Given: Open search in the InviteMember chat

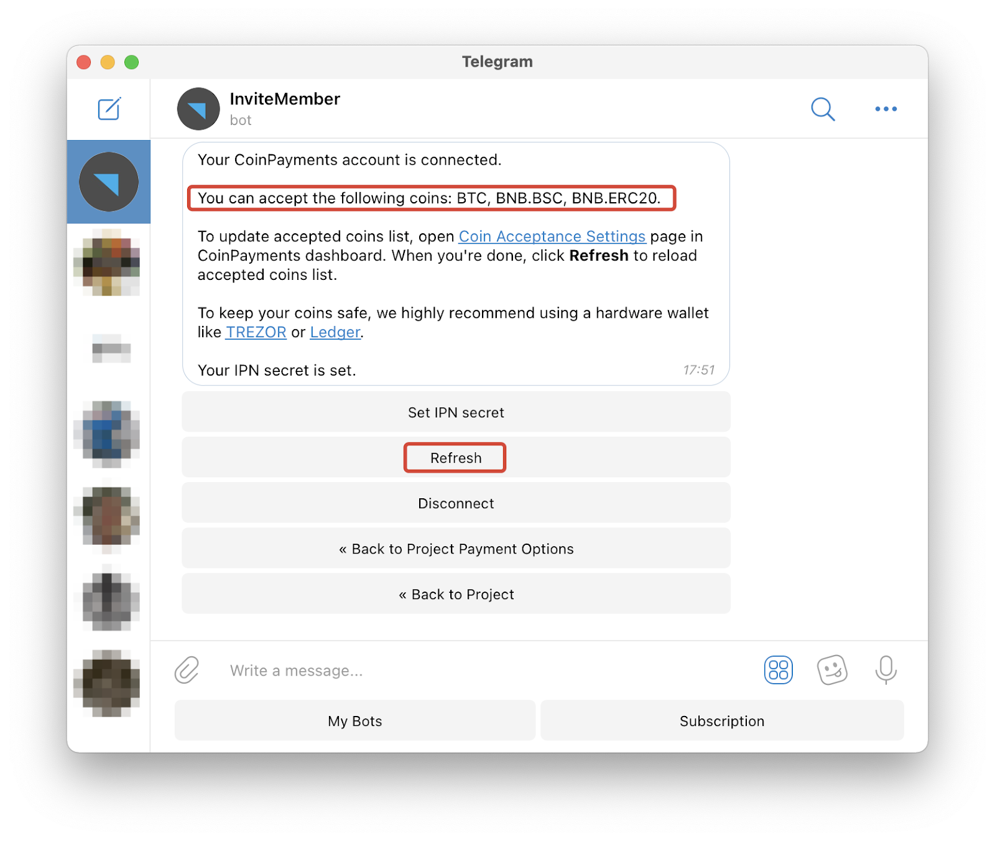Looking at the screenshot, I should point(823,109).
